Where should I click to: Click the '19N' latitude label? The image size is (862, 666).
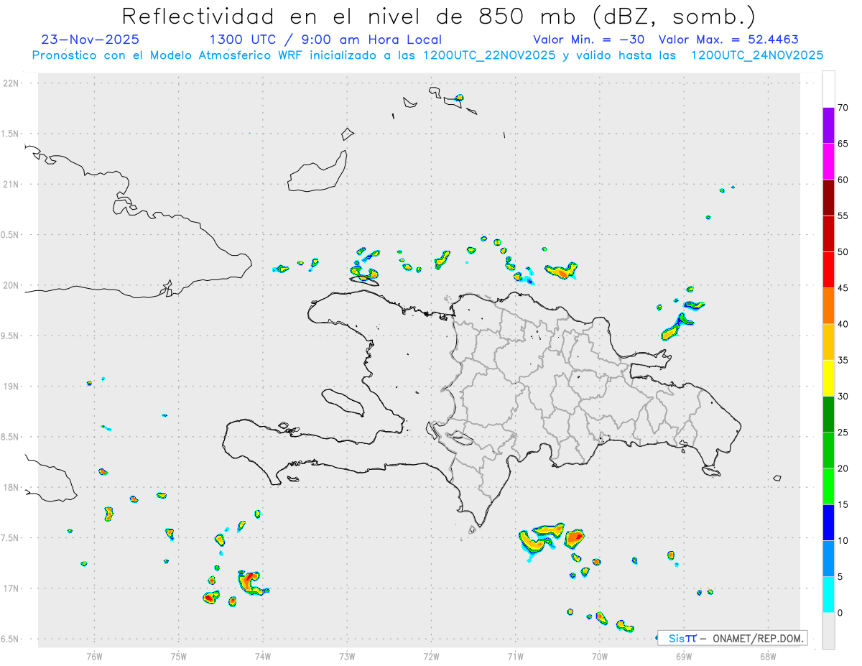click(11, 386)
